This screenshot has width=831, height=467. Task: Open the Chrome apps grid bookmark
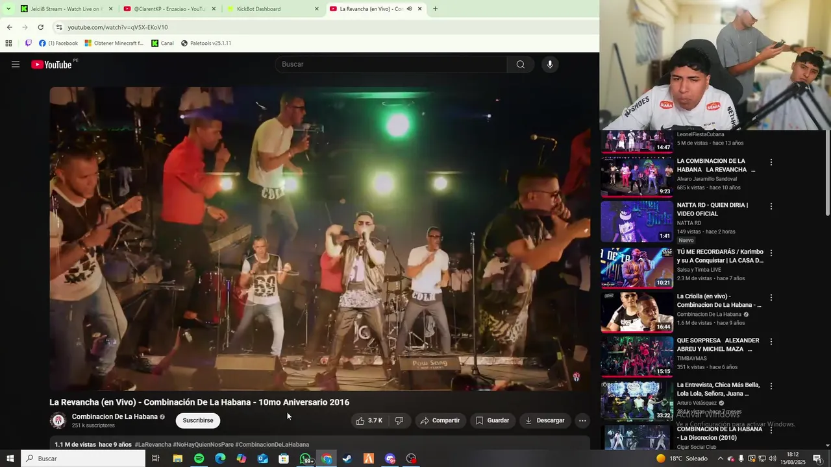click(8, 43)
